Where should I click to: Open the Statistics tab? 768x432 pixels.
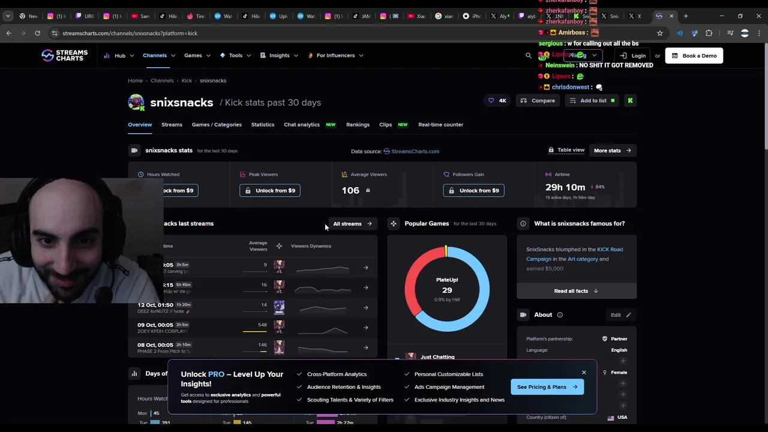click(263, 125)
